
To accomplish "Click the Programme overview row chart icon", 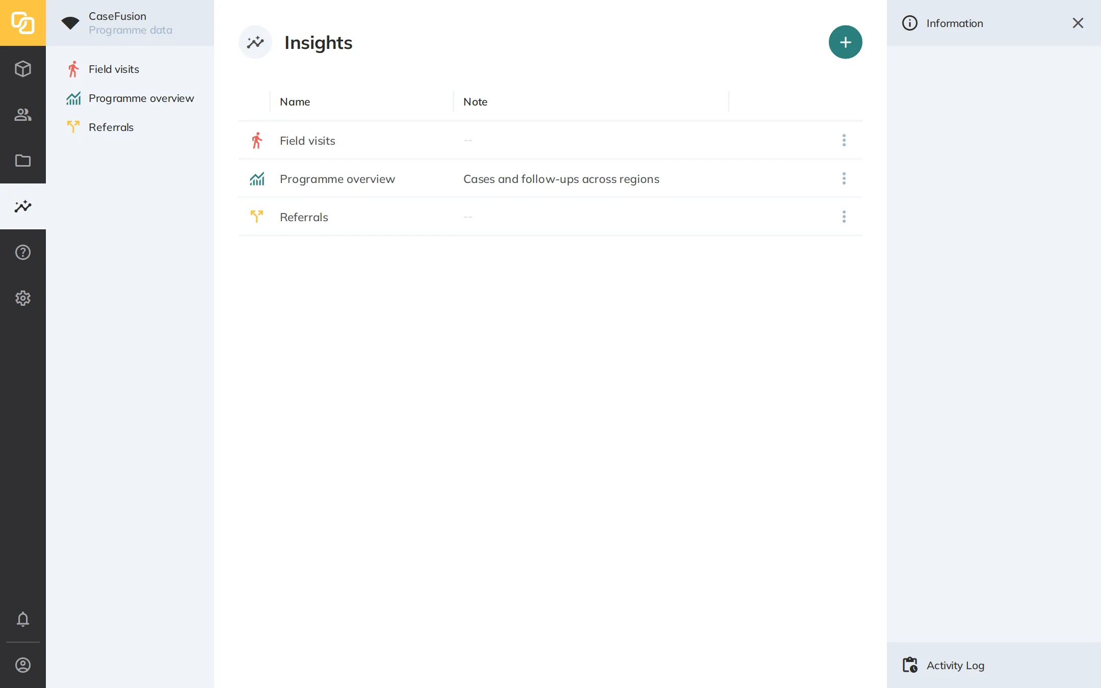I will (257, 179).
